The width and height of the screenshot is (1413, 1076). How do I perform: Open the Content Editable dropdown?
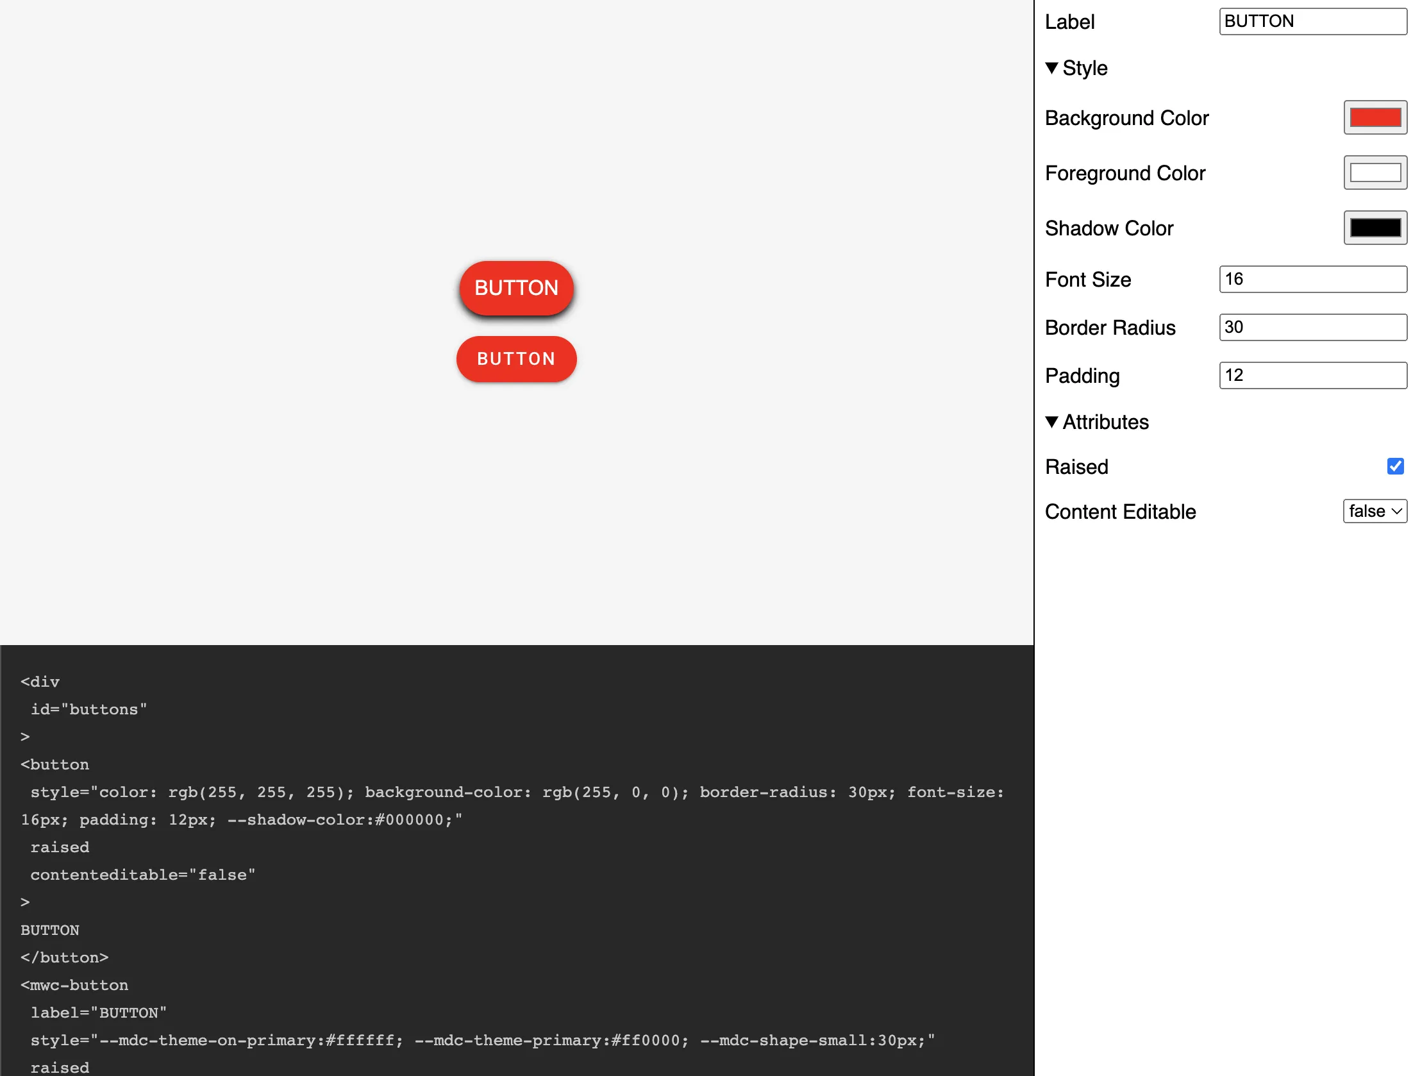click(x=1375, y=511)
